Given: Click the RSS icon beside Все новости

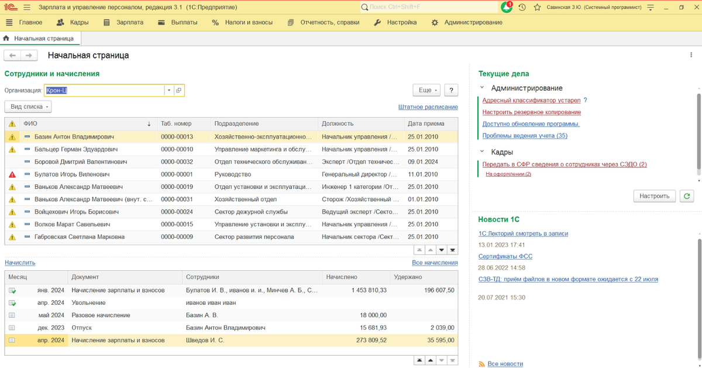Looking at the screenshot, I should (481, 364).
